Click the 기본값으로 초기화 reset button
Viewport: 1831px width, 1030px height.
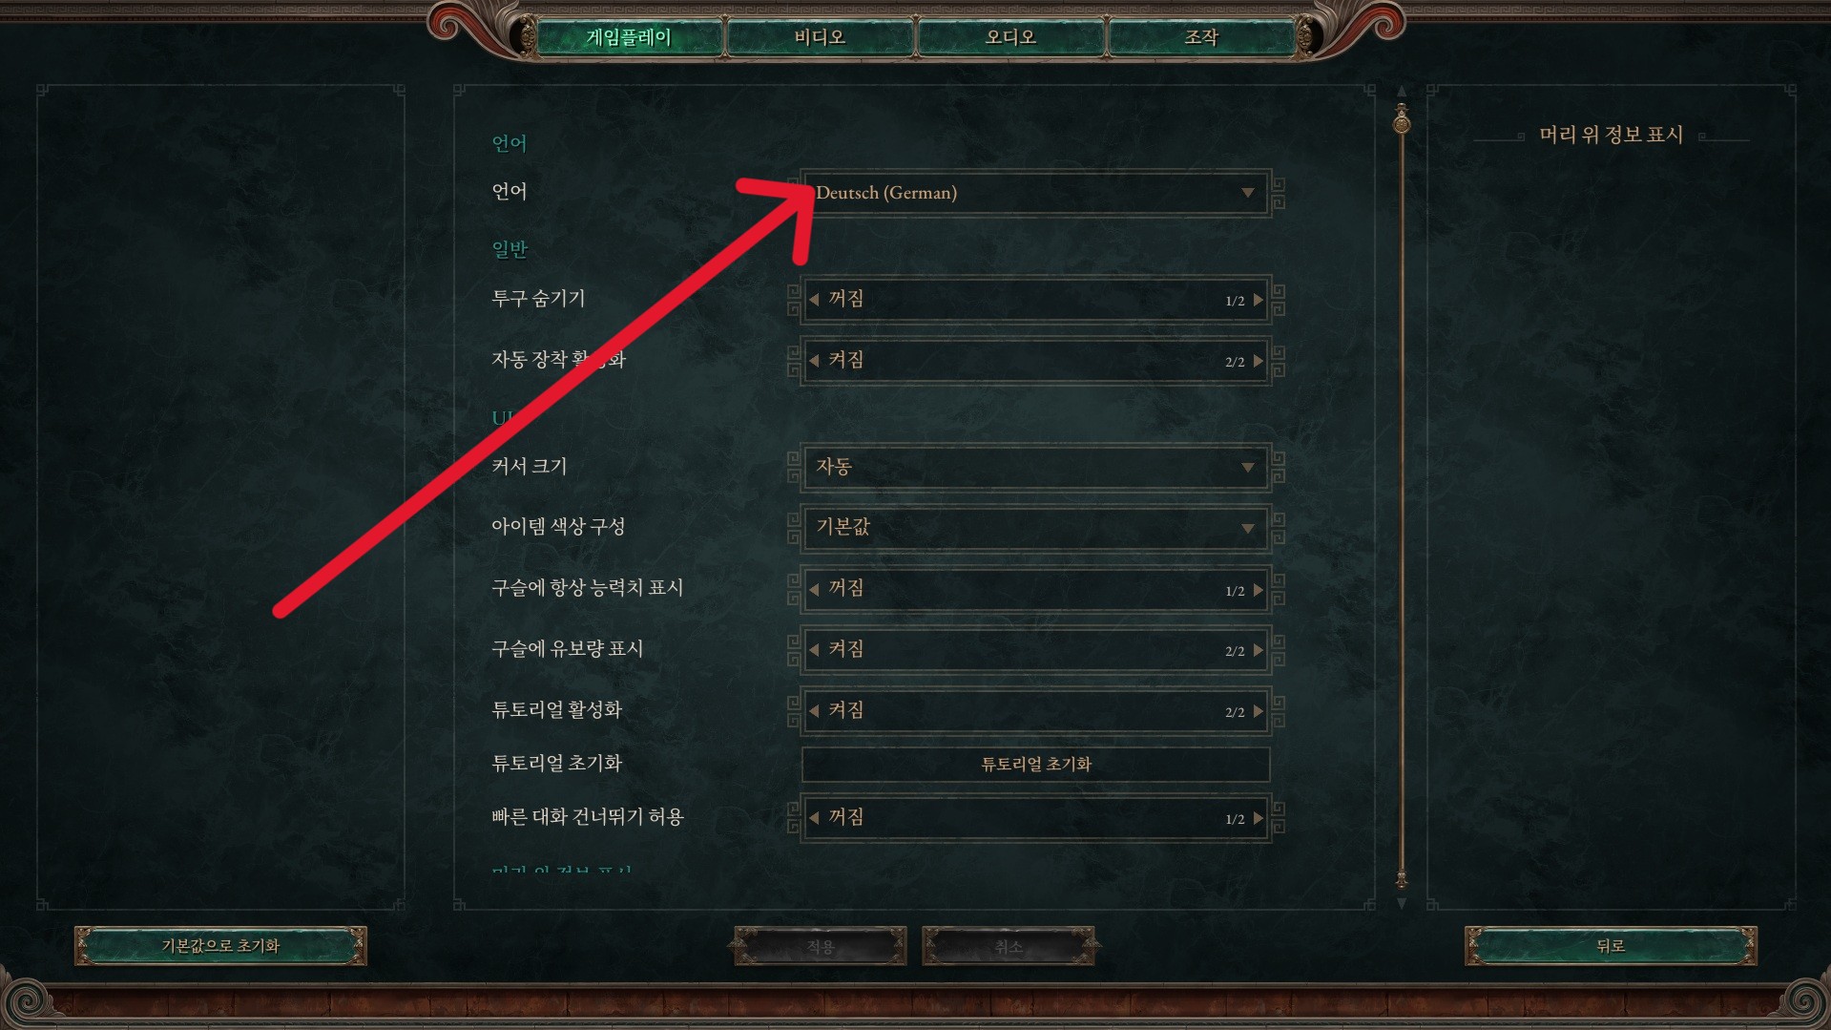(x=220, y=946)
